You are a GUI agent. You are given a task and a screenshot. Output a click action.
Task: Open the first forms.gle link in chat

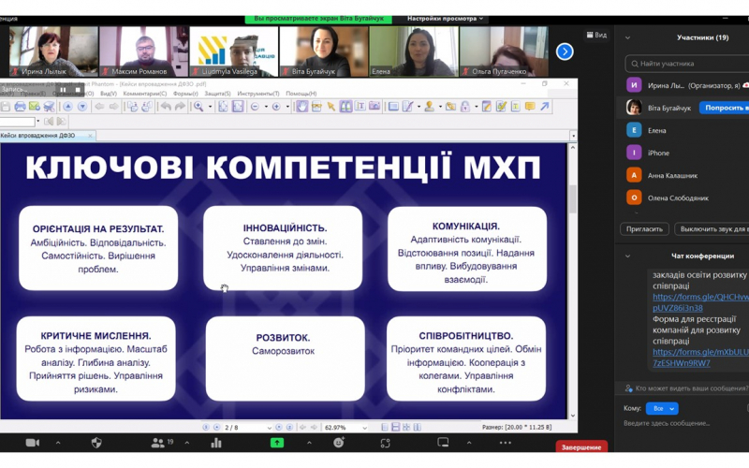point(699,302)
